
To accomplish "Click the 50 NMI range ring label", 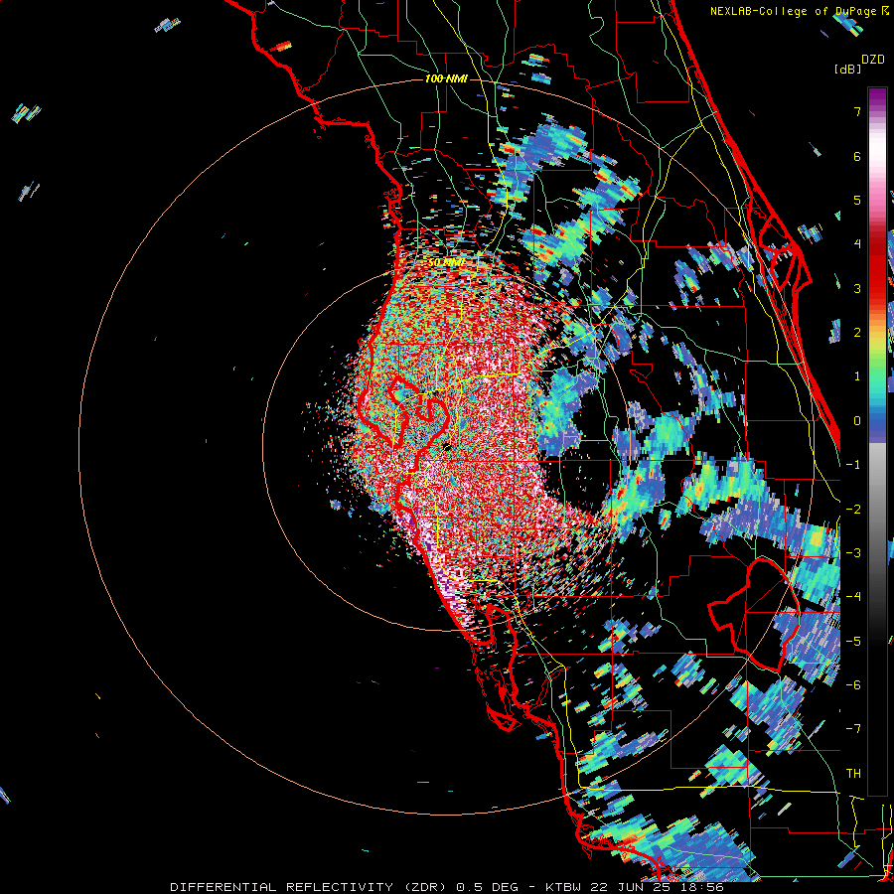I will coord(446,263).
